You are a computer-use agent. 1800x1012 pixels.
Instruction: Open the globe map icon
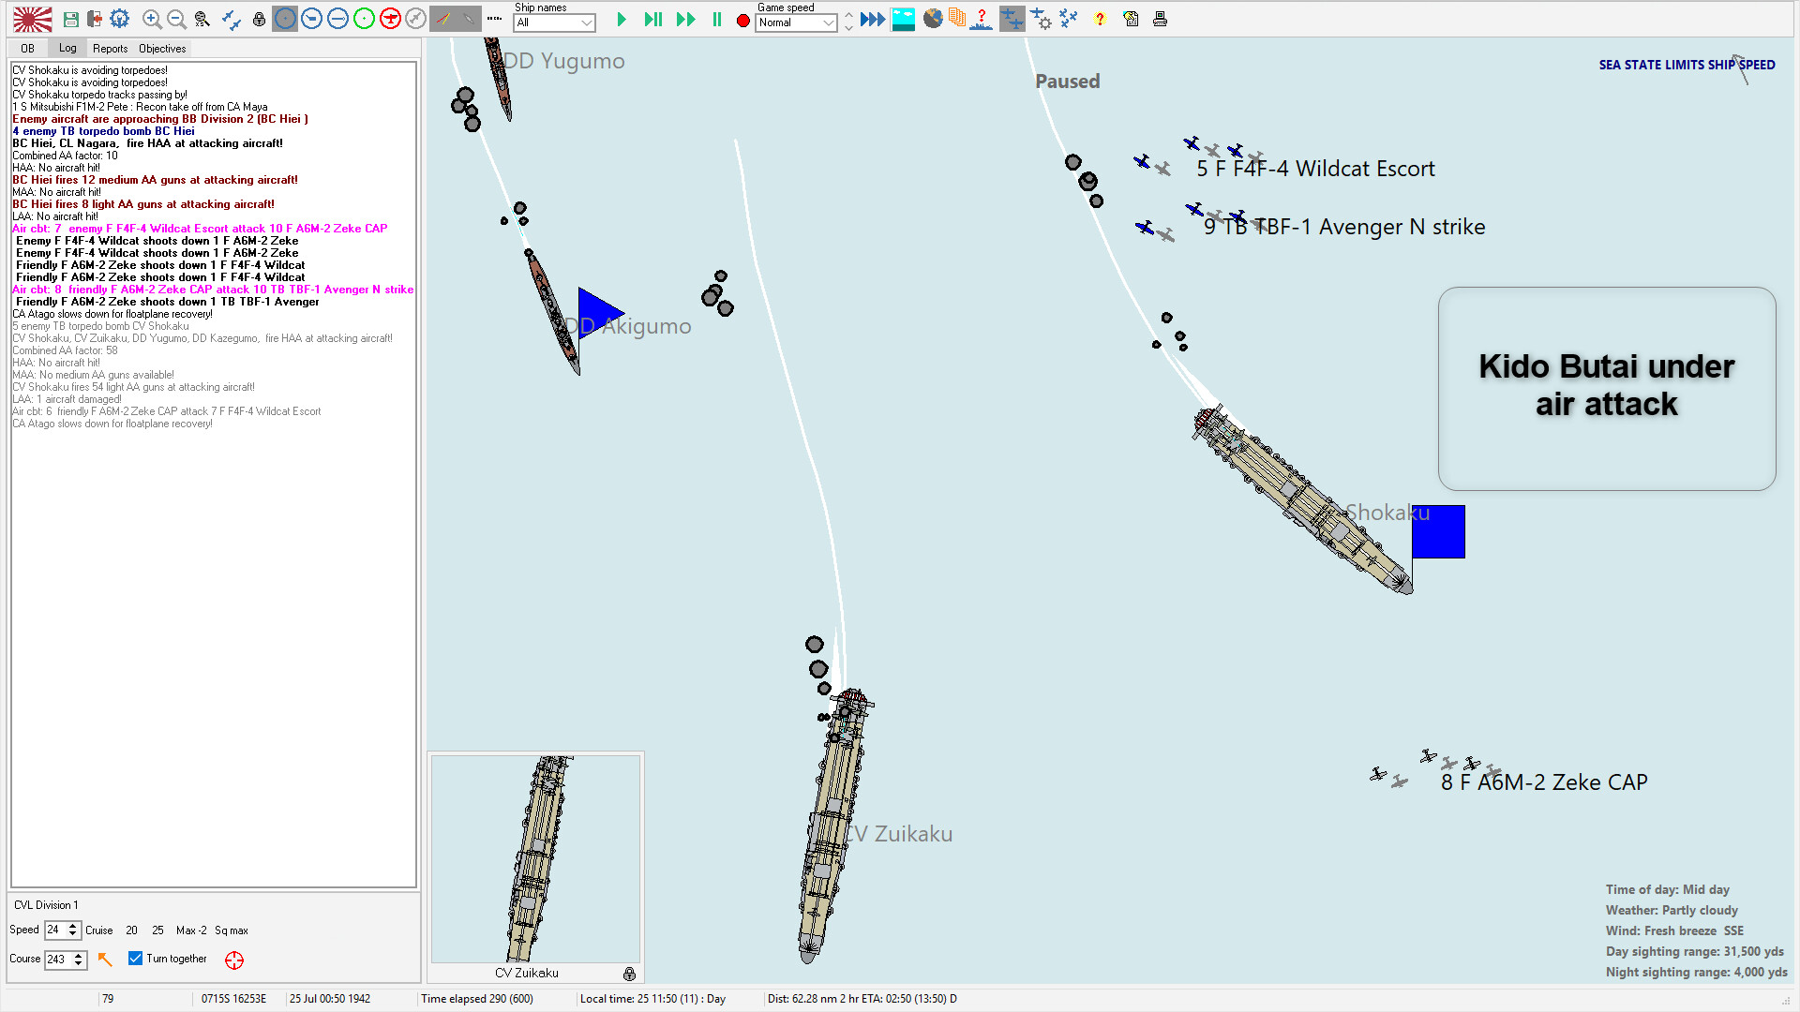click(934, 19)
